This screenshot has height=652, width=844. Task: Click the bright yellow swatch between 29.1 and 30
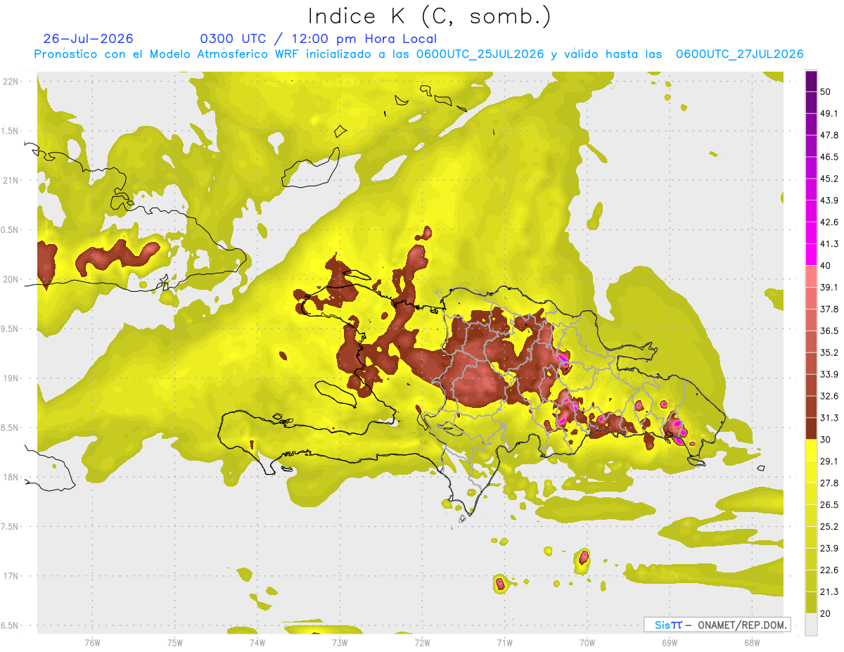coord(811,450)
